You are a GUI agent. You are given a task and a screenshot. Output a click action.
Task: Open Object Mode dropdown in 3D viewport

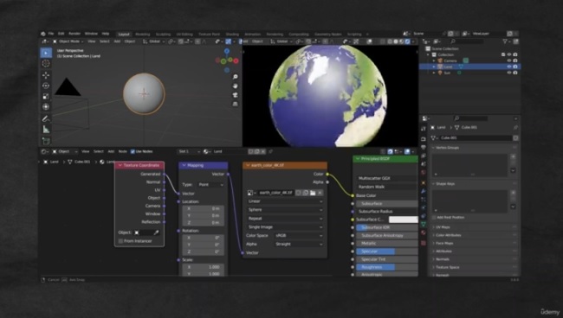[68, 41]
